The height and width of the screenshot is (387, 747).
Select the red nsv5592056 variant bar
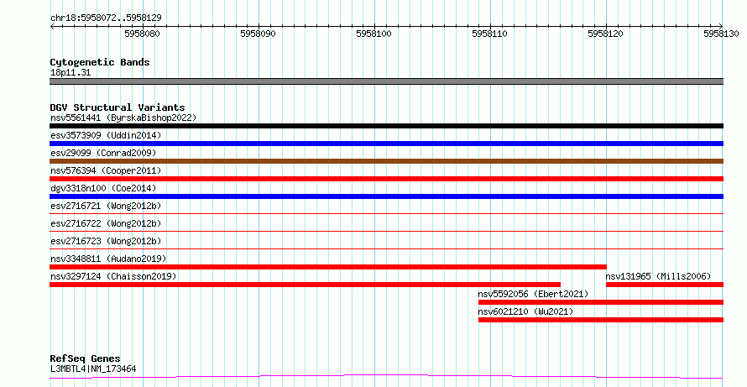[601, 302]
